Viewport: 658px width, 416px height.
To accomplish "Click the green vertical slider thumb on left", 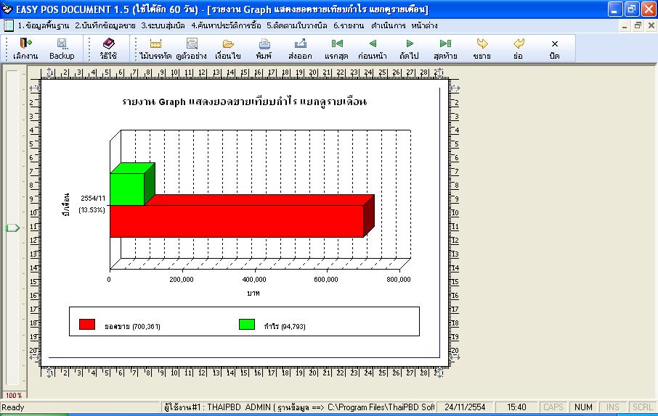I will [x=12, y=228].
